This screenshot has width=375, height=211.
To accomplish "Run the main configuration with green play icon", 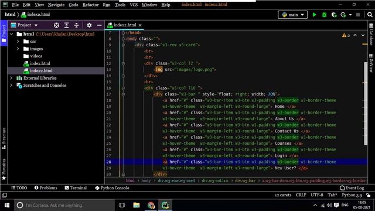I will pos(314,15).
